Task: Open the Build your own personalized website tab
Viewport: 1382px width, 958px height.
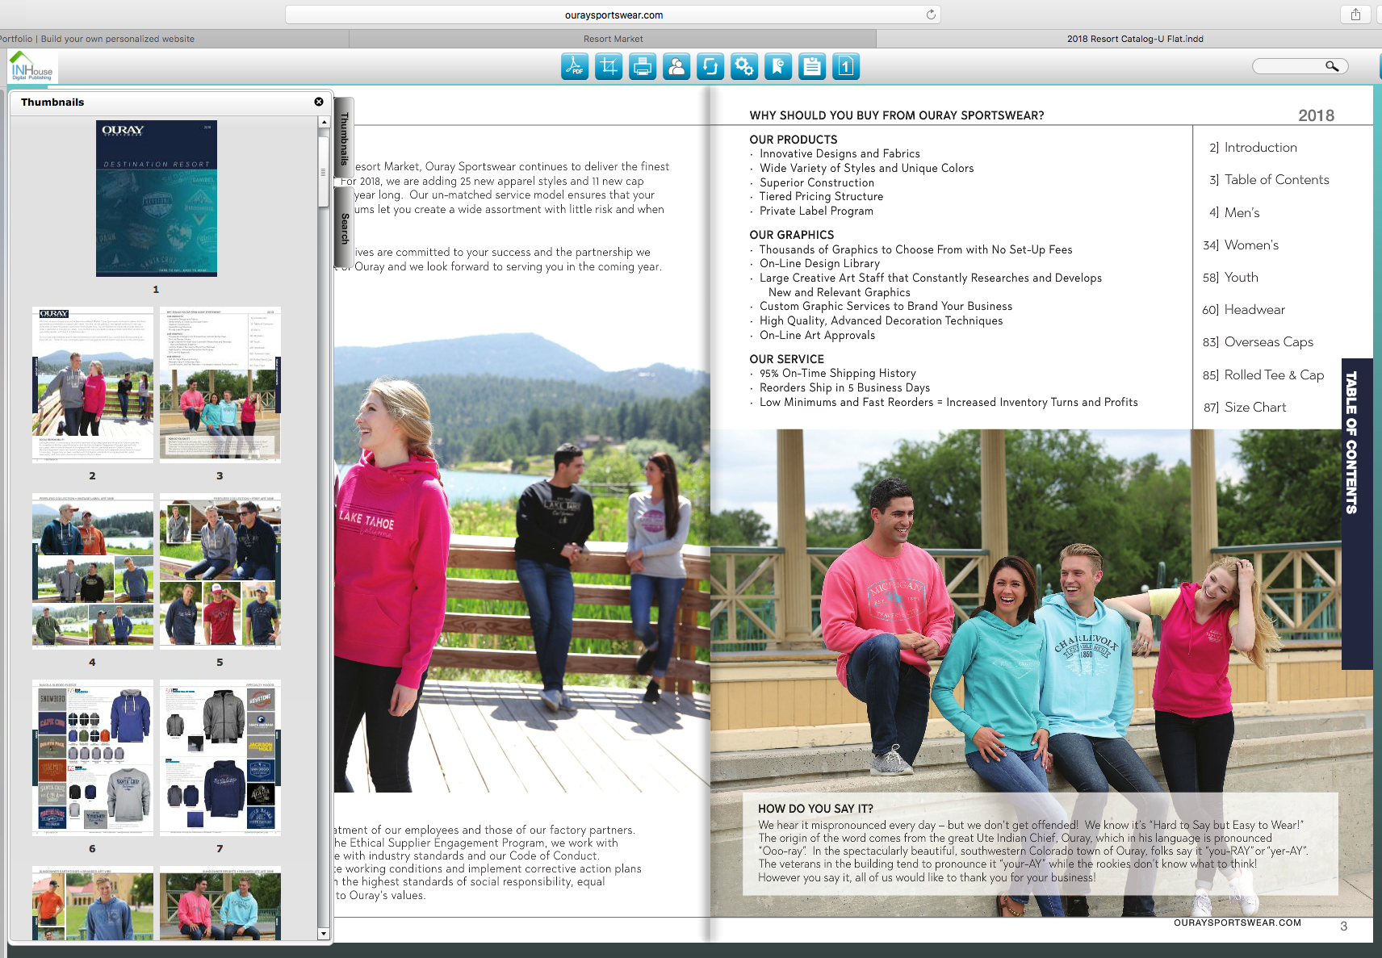Action: coord(174,39)
